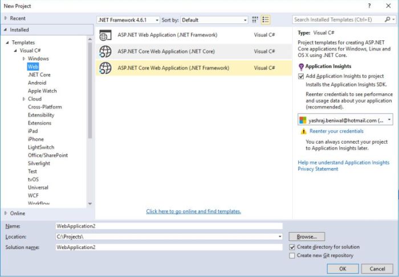This screenshot has height=277, width=399.
Task: Click the Location input field
Action: (169, 237)
